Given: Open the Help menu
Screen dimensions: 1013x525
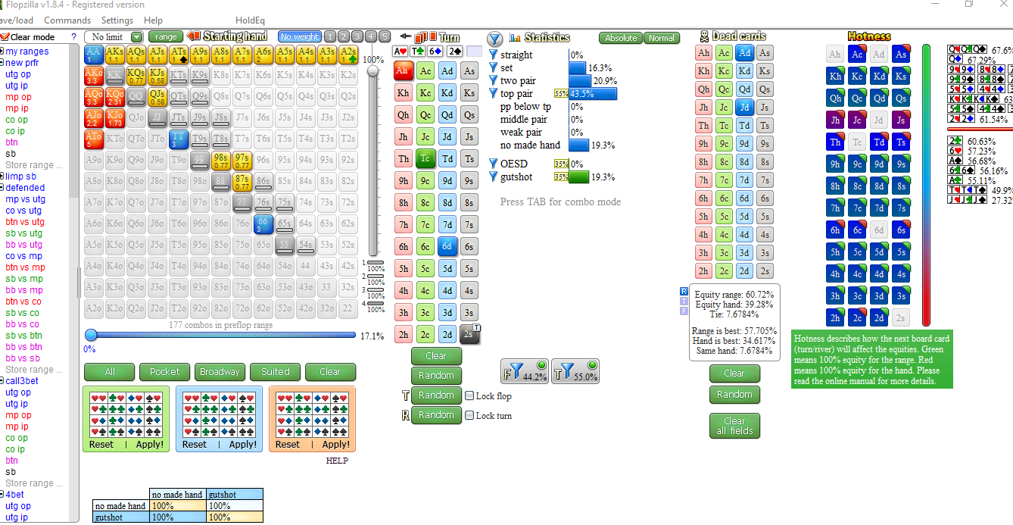Looking at the screenshot, I should (x=153, y=20).
